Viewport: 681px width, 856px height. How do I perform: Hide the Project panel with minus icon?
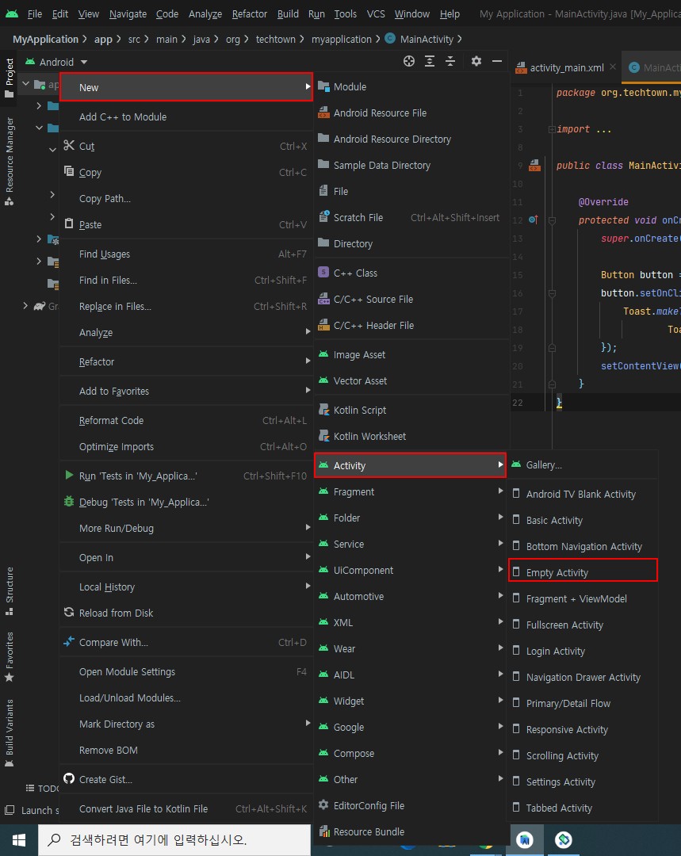[497, 61]
